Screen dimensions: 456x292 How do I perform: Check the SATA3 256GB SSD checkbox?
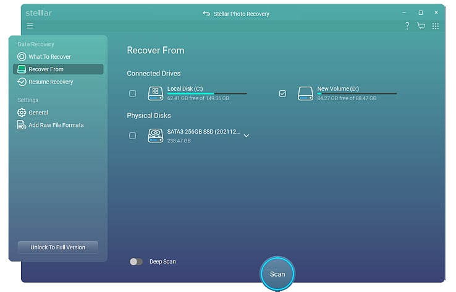click(x=133, y=135)
